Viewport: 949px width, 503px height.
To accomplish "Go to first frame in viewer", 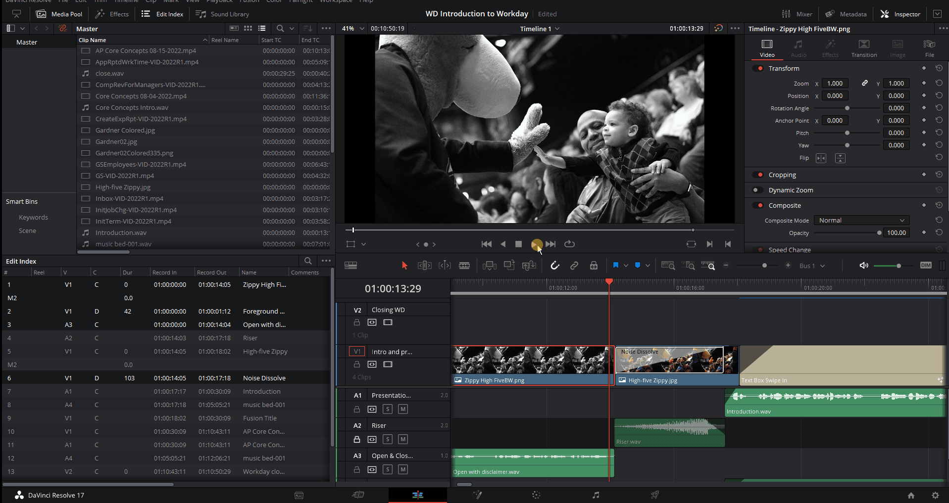I will click(487, 244).
